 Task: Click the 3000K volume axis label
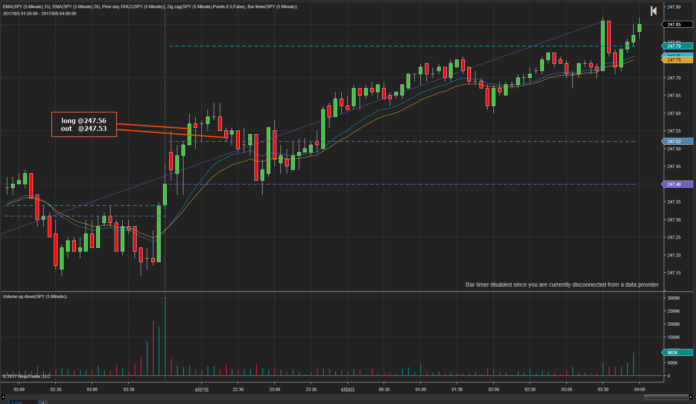pyautogui.click(x=674, y=298)
